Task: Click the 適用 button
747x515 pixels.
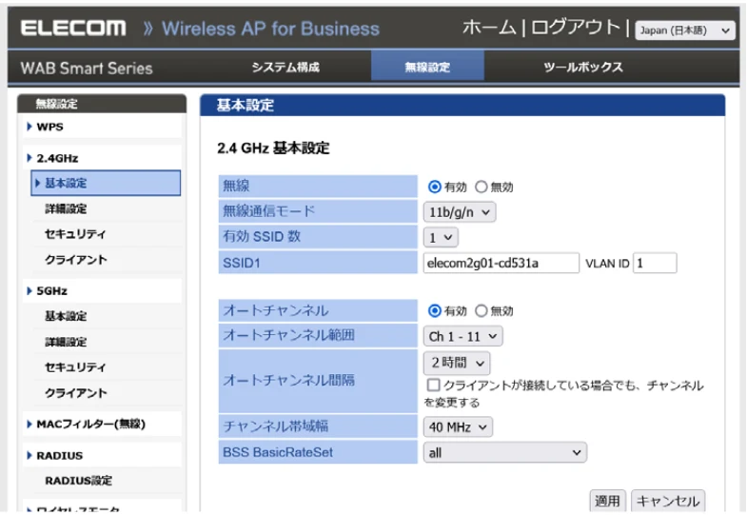Action: 607,501
